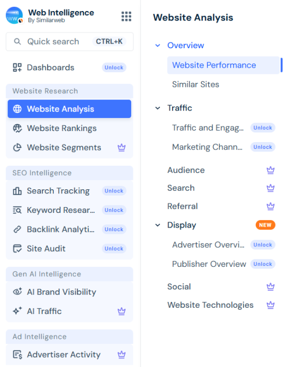Click the Website Research section header

(x=70, y=91)
